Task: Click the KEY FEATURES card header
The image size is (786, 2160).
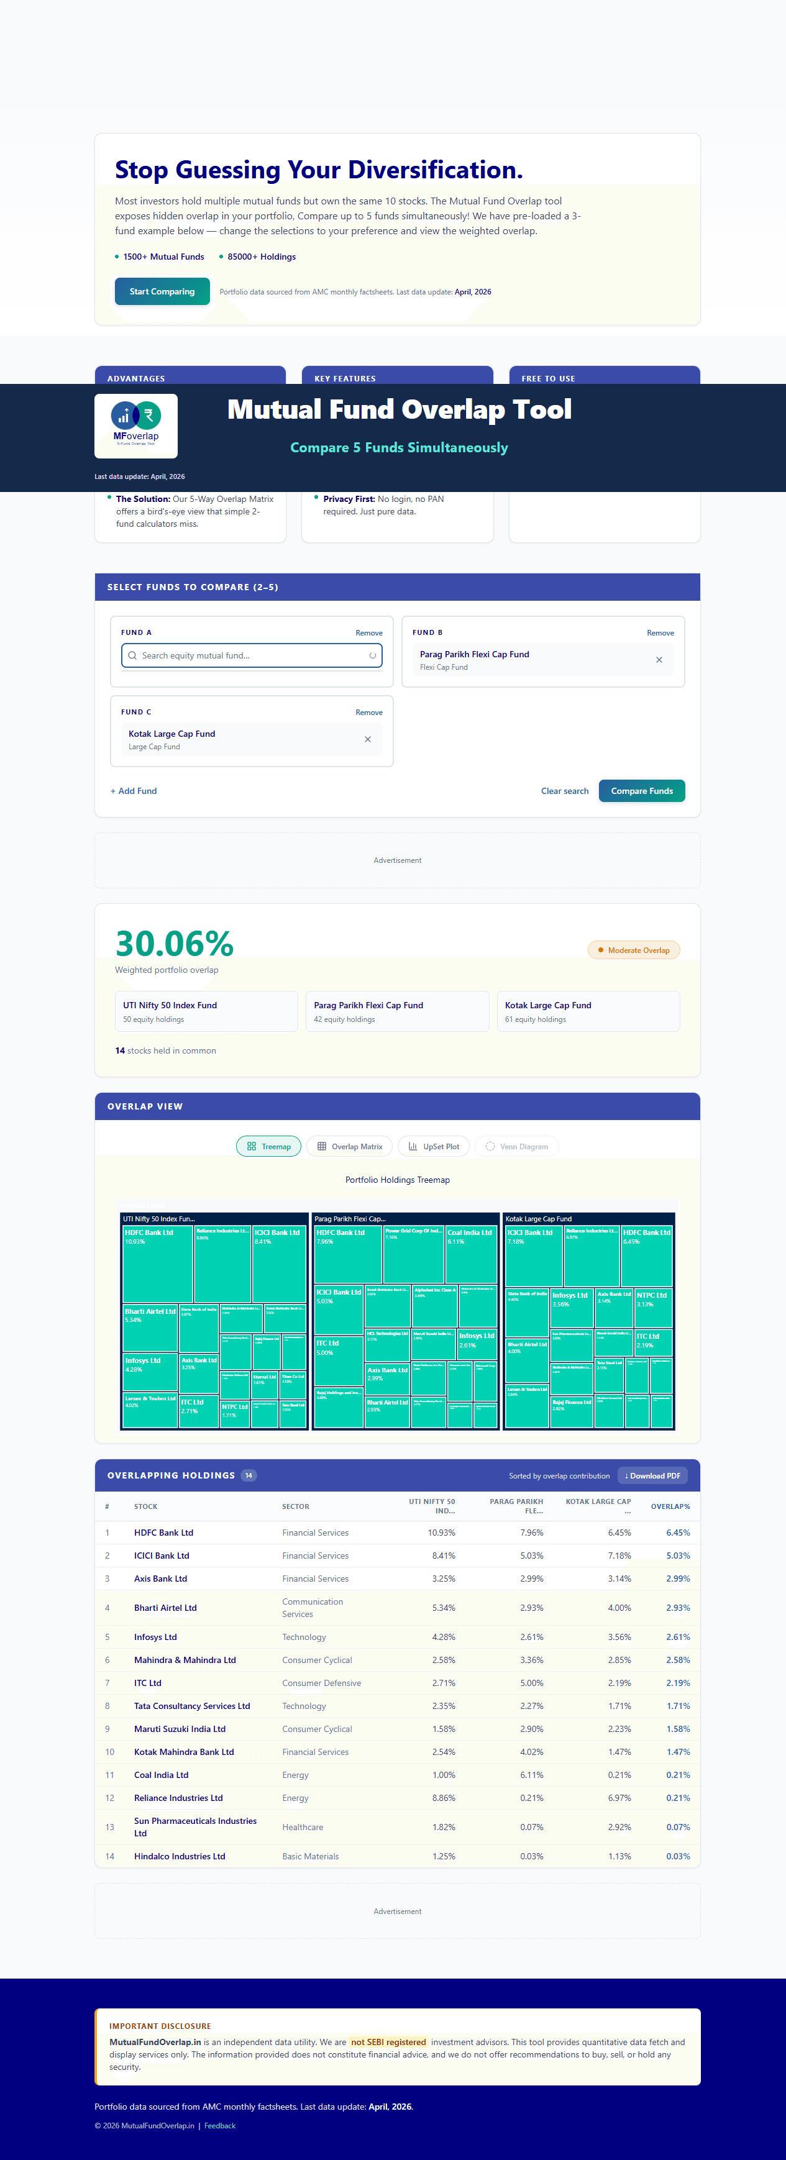Action: 398,376
